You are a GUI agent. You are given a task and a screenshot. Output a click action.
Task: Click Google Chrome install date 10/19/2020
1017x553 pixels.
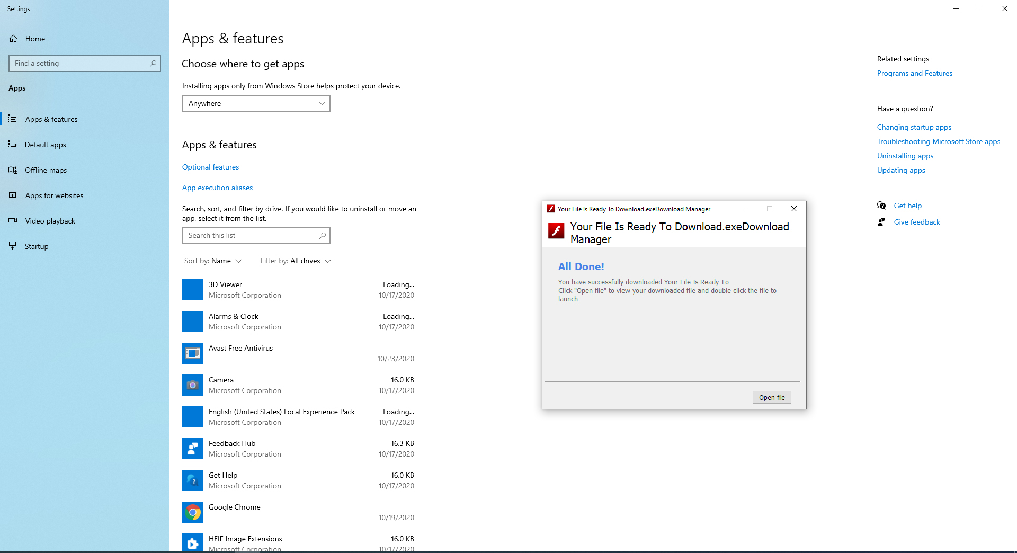pyautogui.click(x=396, y=518)
